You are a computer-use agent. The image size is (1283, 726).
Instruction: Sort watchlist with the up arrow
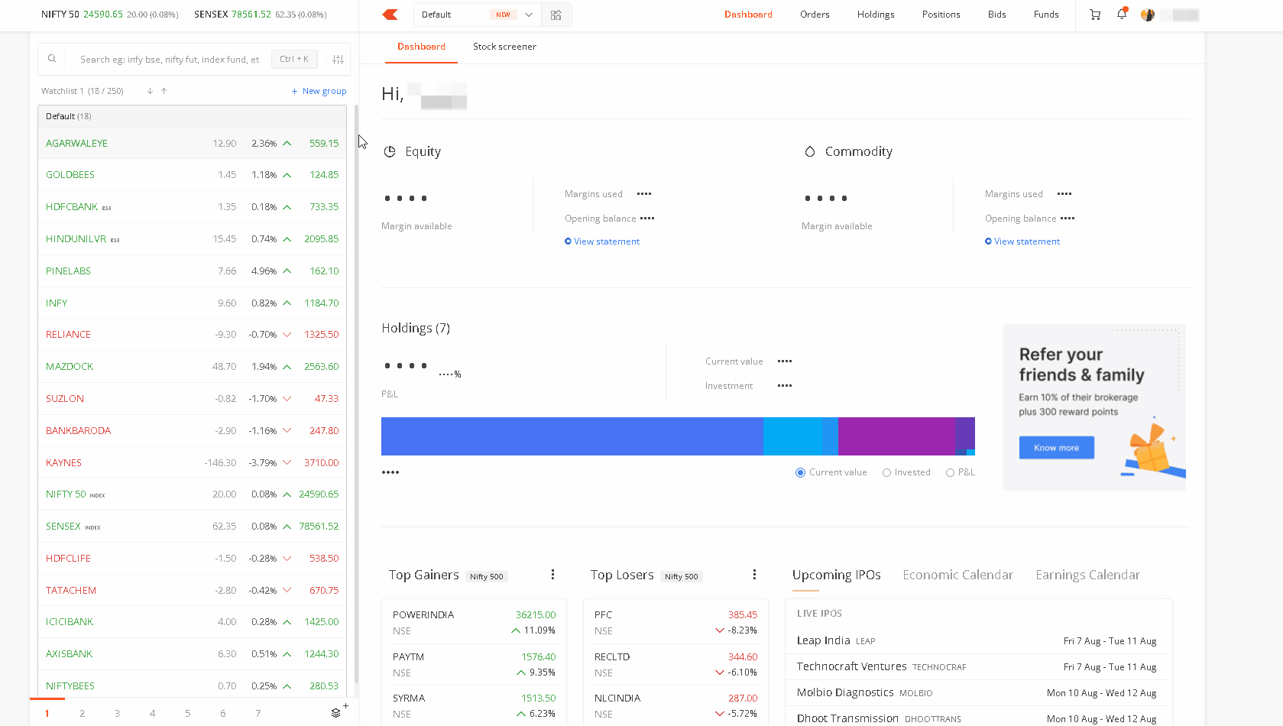[164, 91]
